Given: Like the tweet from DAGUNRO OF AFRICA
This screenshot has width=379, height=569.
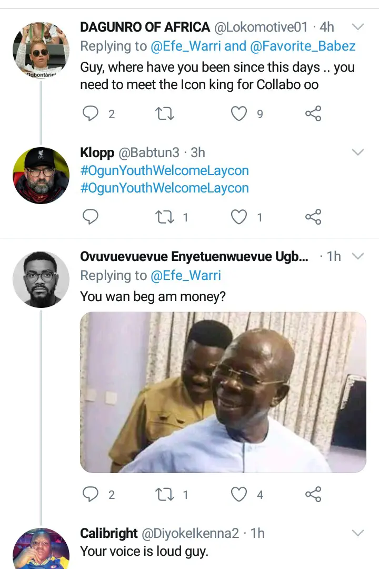Looking at the screenshot, I should (240, 113).
